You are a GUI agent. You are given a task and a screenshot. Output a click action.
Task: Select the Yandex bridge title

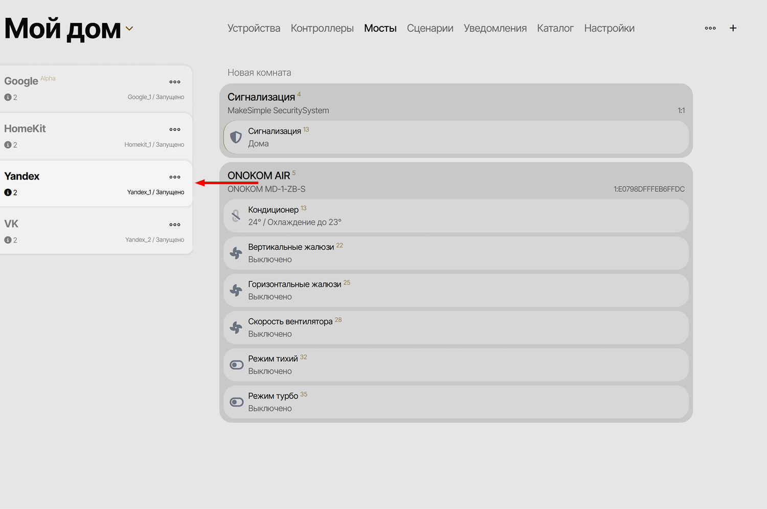pyautogui.click(x=22, y=176)
